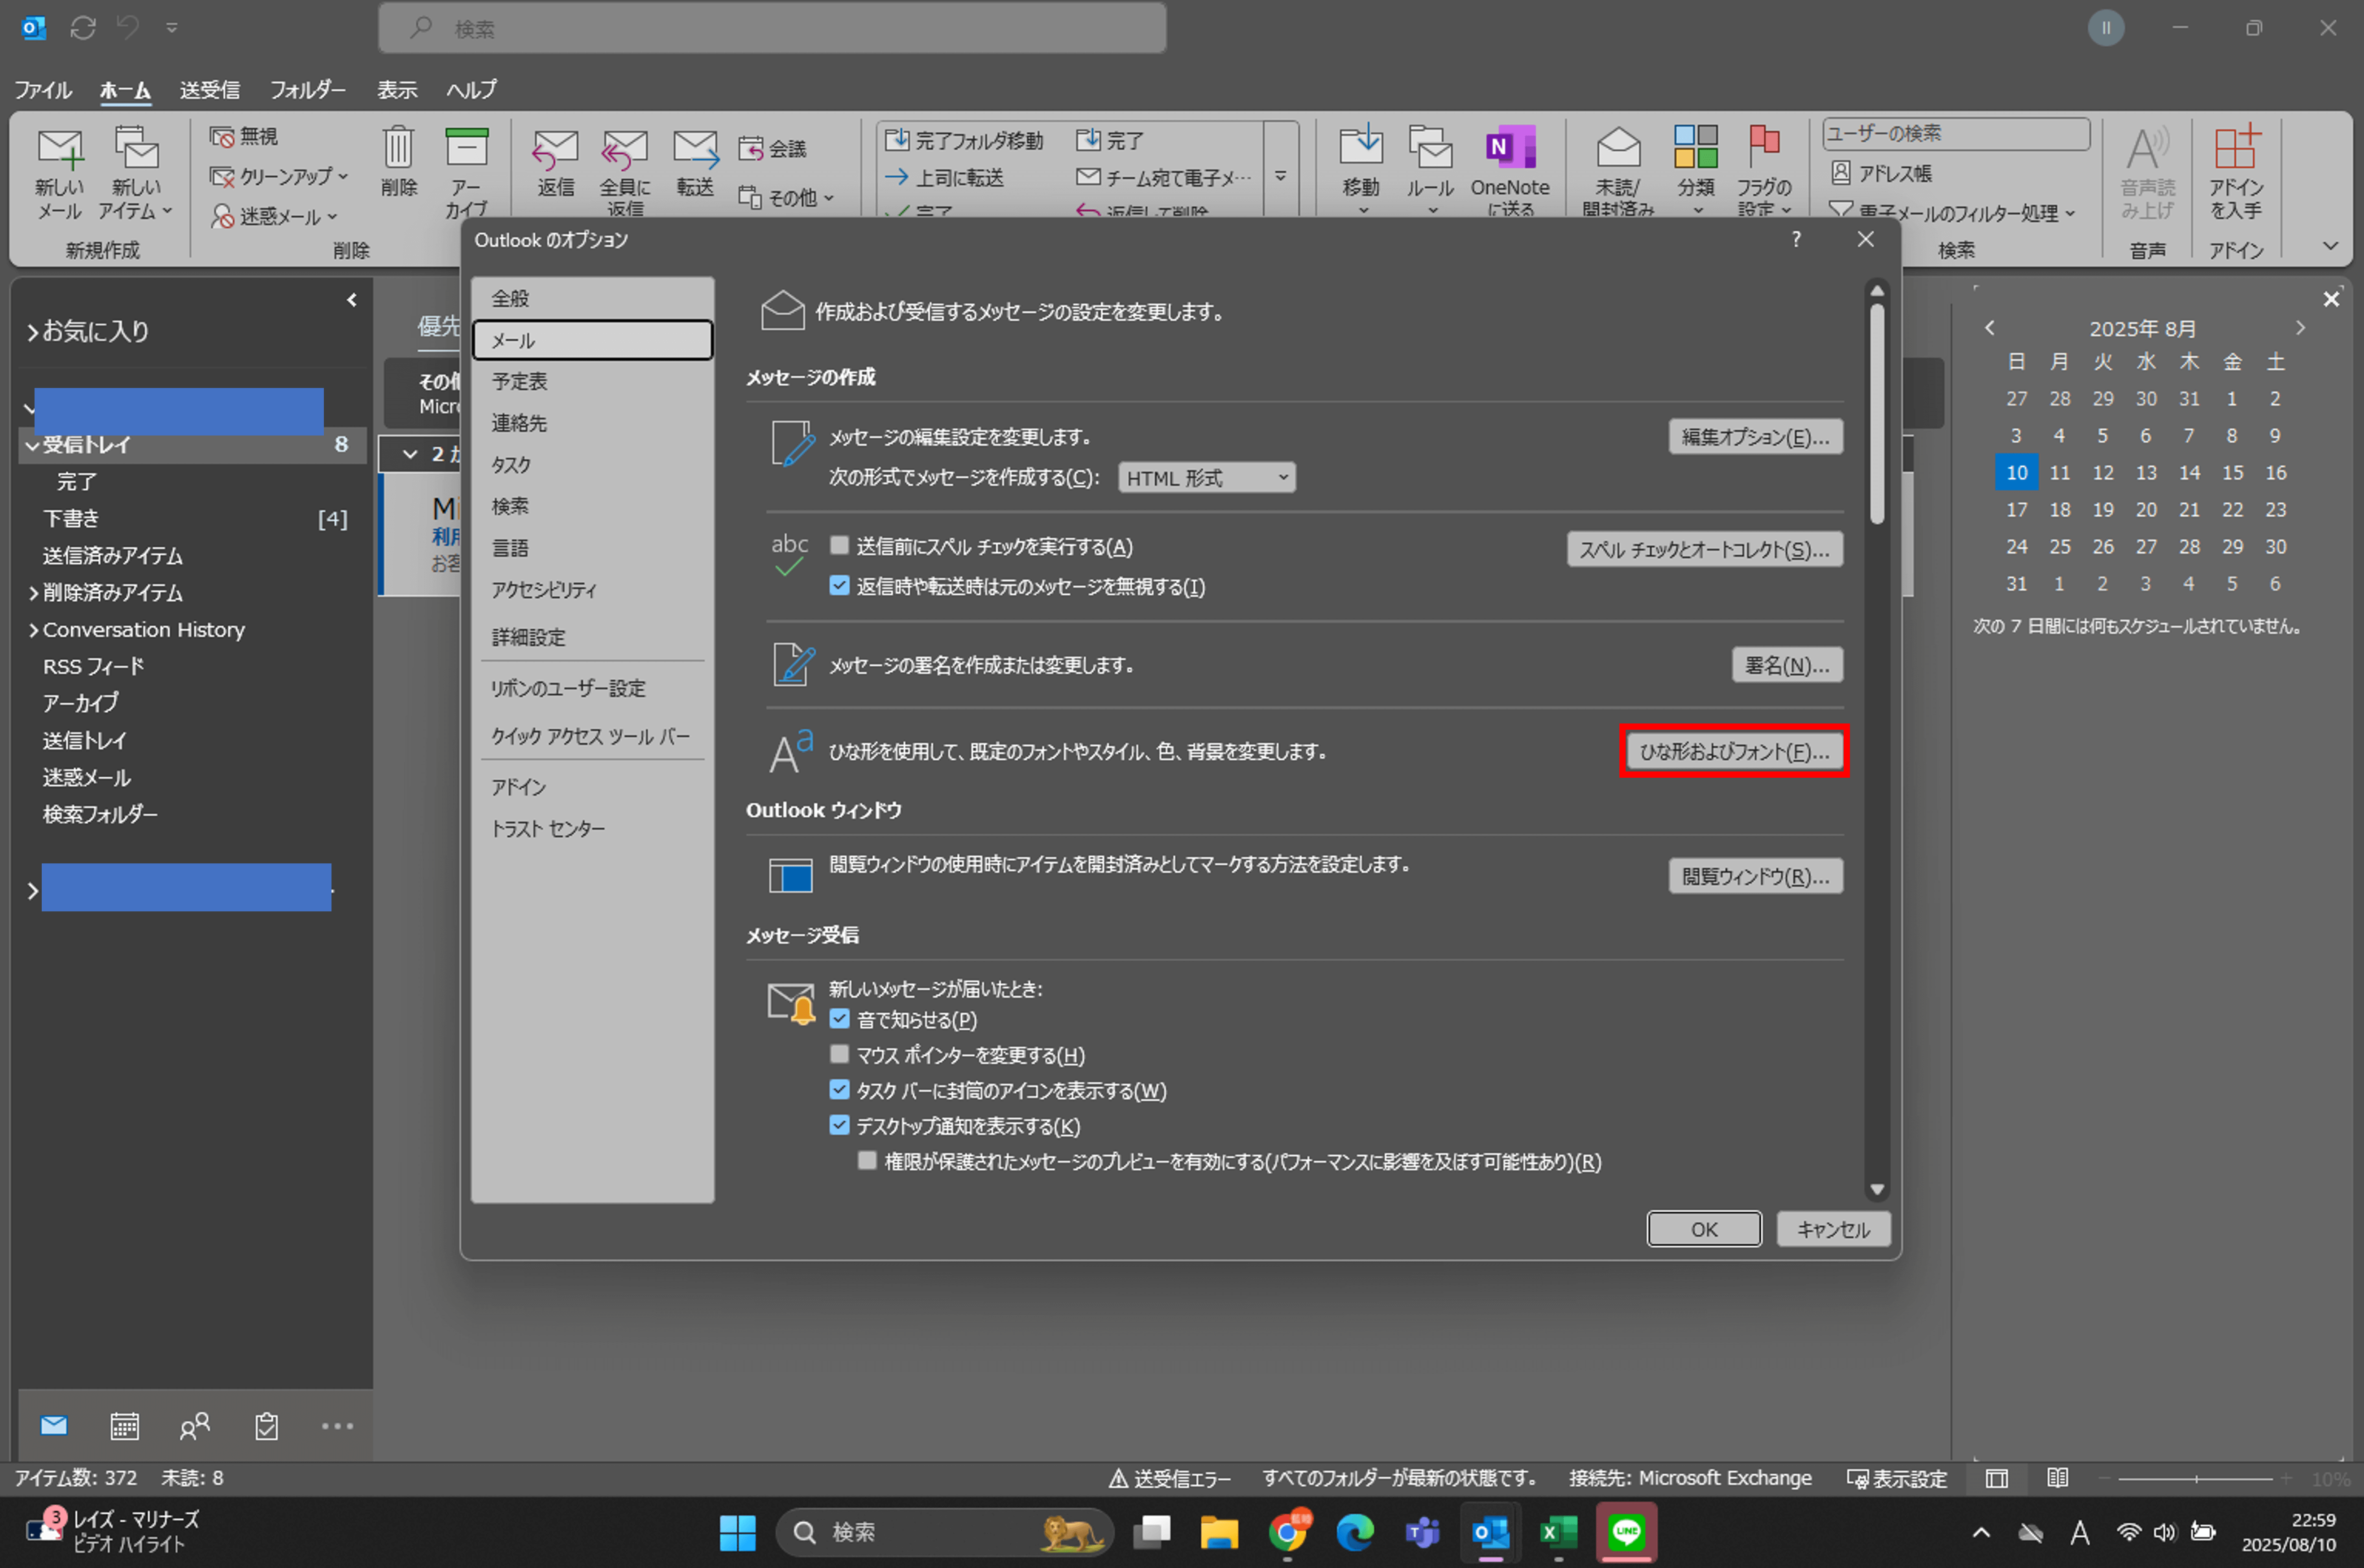Click the Rules (ルール) icon
Image resolution: width=2364 pixels, height=1568 pixels.
pos(1431,147)
